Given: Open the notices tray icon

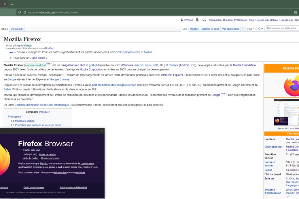Looking at the screenshot, I should pos(204,20).
